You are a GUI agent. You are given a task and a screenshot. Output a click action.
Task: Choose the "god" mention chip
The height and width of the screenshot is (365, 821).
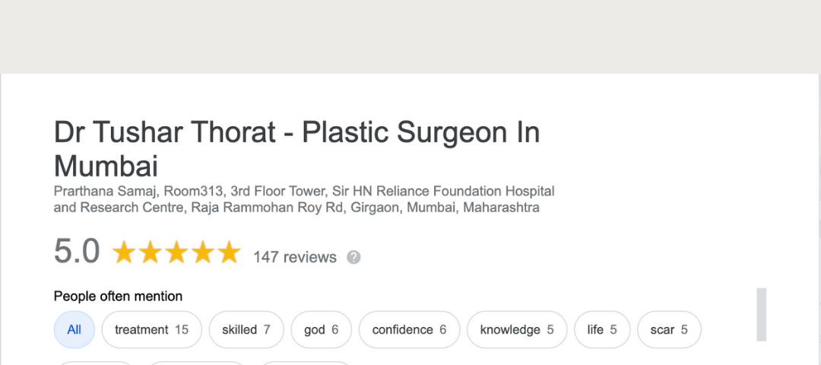(x=321, y=329)
